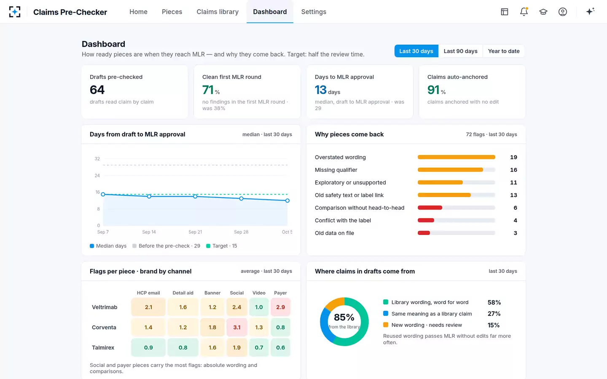The width and height of the screenshot is (607, 379).
Task: Click the Sep 21 data point on chart
Action: 195,196
